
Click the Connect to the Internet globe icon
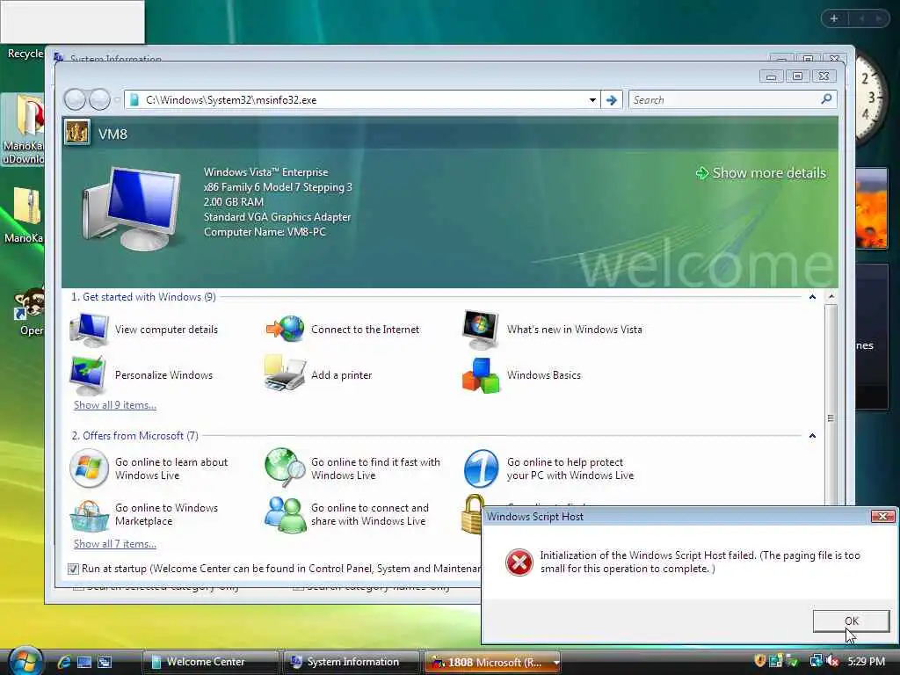pyautogui.click(x=286, y=329)
